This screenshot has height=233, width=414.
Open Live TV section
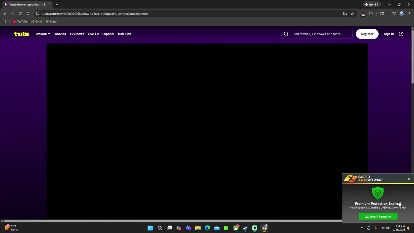click(x=93, y=34)
